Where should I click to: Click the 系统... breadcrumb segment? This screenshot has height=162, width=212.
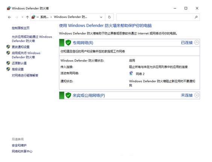[44, 17]
